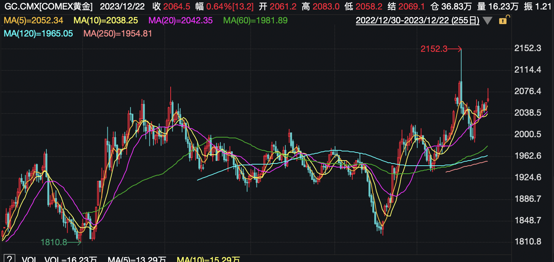Click the change value 0.64%[13.2]
The width and height of the screenshot is (554, 262).
pos(230,7)
